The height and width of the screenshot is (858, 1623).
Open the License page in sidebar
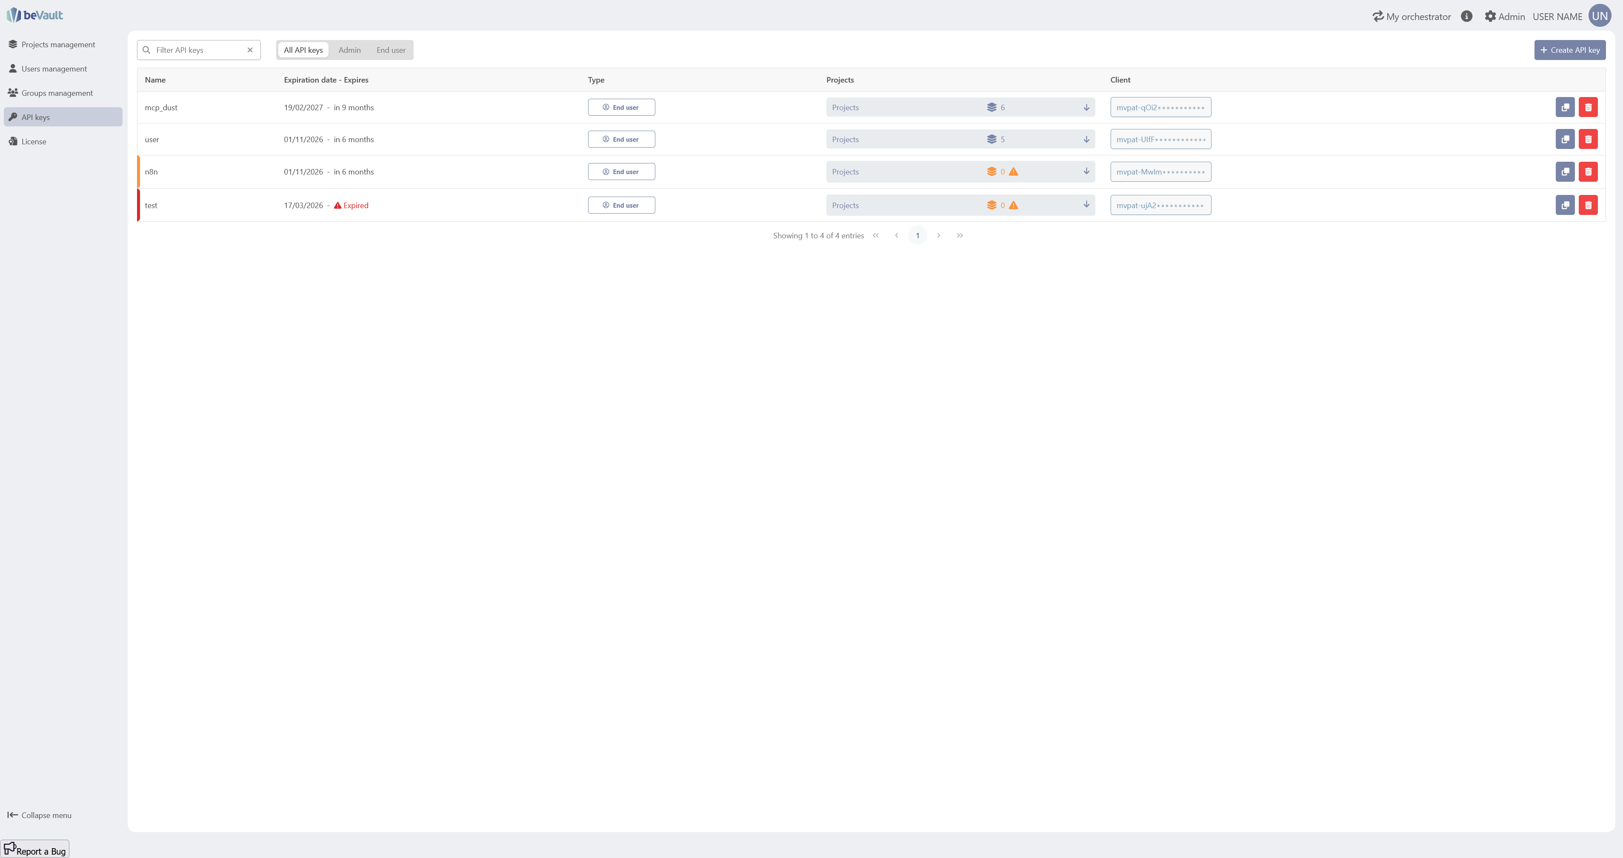tap(33, 142)
